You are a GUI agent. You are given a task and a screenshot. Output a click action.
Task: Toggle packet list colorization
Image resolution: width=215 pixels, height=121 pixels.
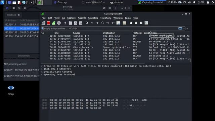tap(125, 23)
